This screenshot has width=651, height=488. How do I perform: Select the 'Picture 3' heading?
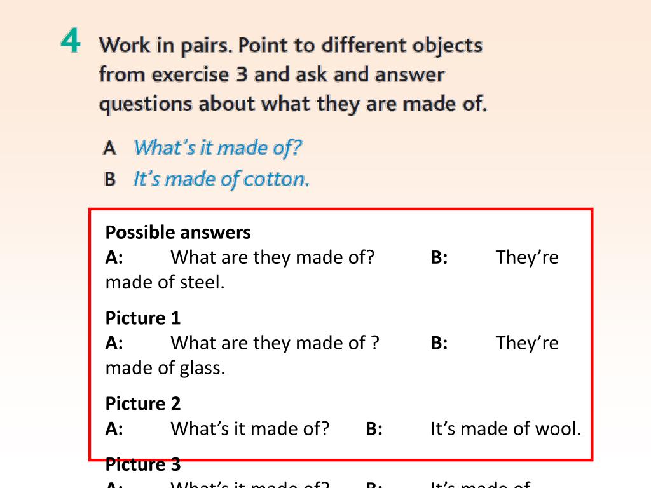pyautogui.click(x=143, y=465)
